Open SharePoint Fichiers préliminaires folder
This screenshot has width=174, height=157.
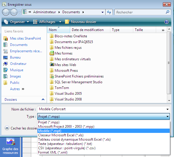coord(79,76)
